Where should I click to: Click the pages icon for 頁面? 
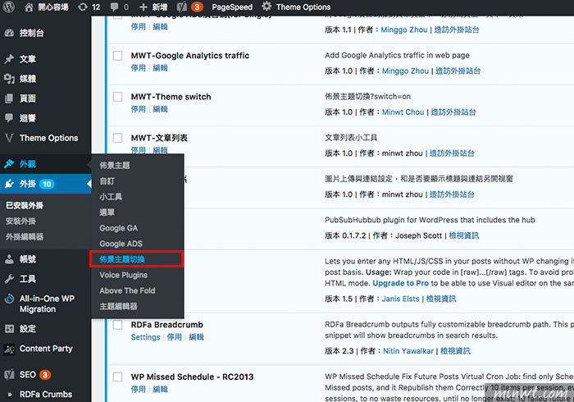point(9,98)
